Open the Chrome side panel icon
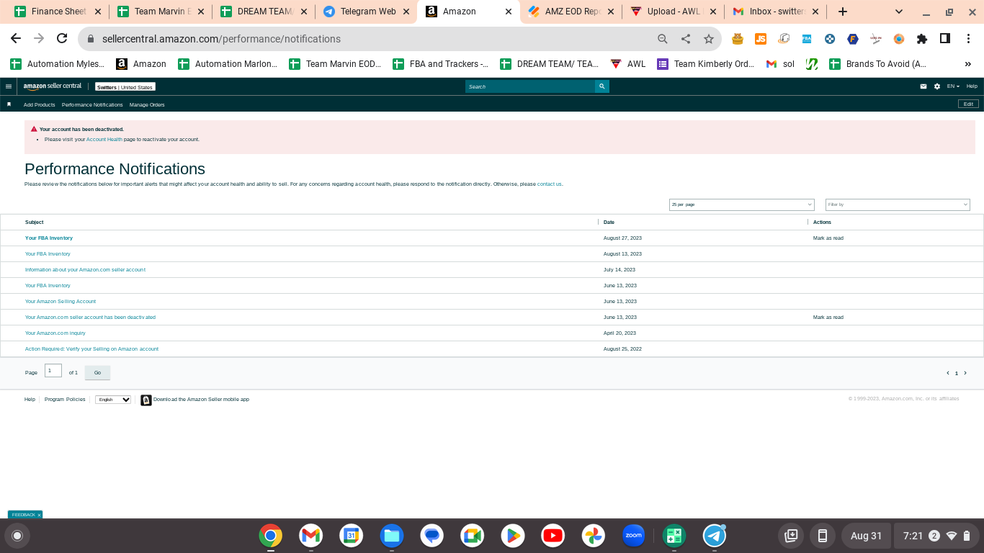The image size is (984, 553). pos(945,39)
